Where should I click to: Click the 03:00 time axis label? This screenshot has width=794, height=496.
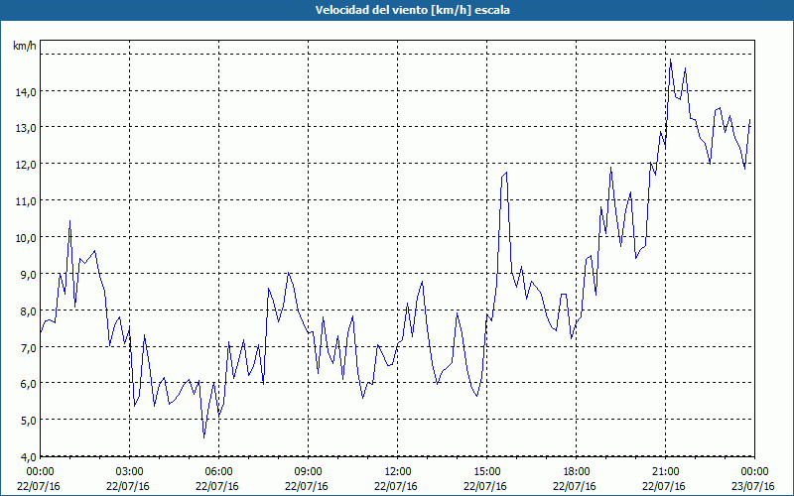(130, 471)
